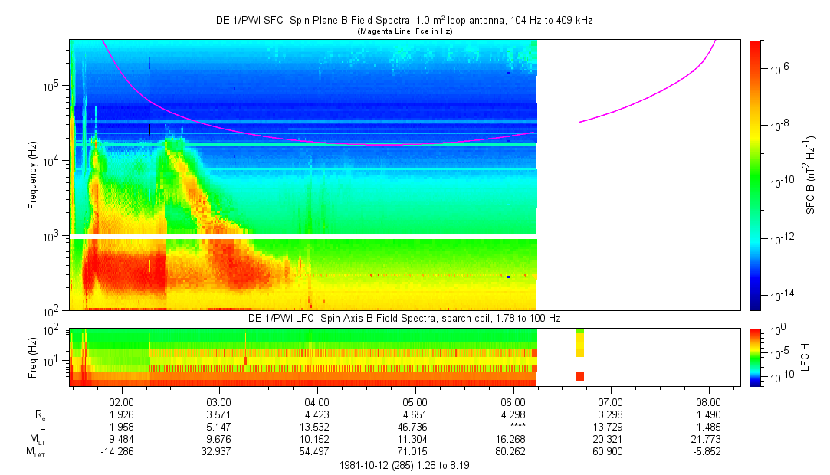Select the Frequency (Hz) y-axis label
Screen dimensions: 830x475
point(33,175)
